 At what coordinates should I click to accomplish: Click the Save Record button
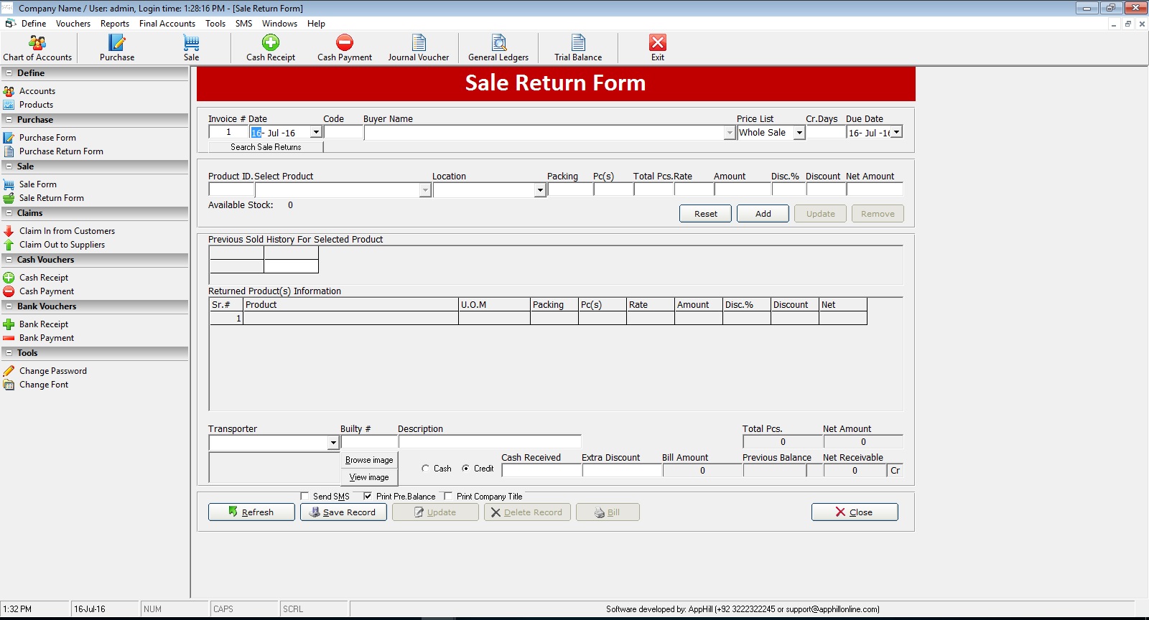(343, 512)
